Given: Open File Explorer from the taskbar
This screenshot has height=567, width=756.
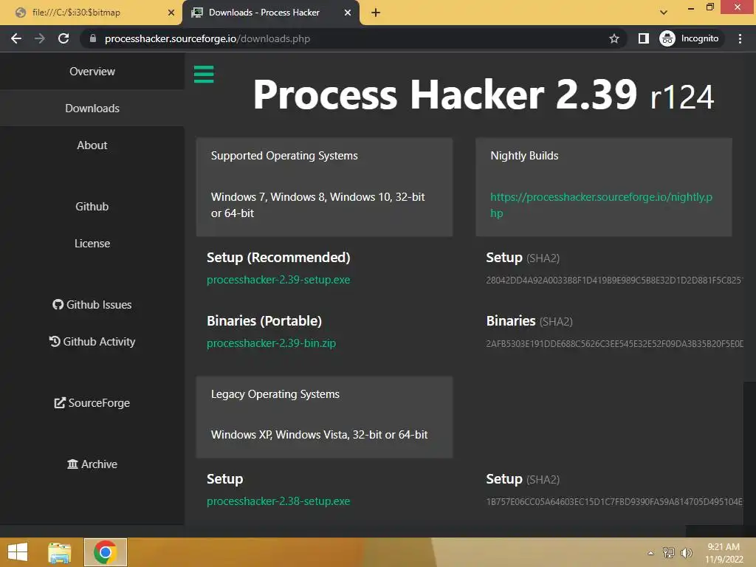Looking at the screenshot, I should [60, 552].
